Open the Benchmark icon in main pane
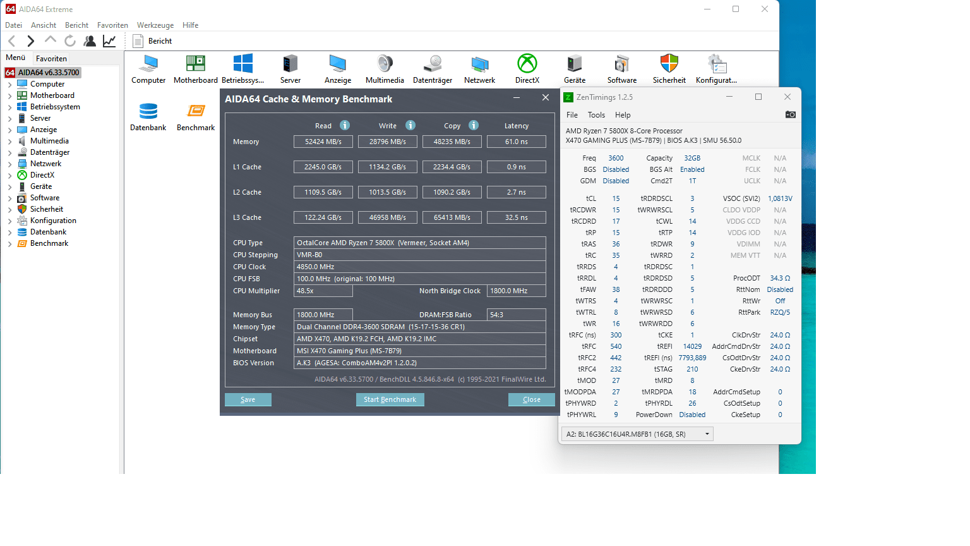 (196, 116)
